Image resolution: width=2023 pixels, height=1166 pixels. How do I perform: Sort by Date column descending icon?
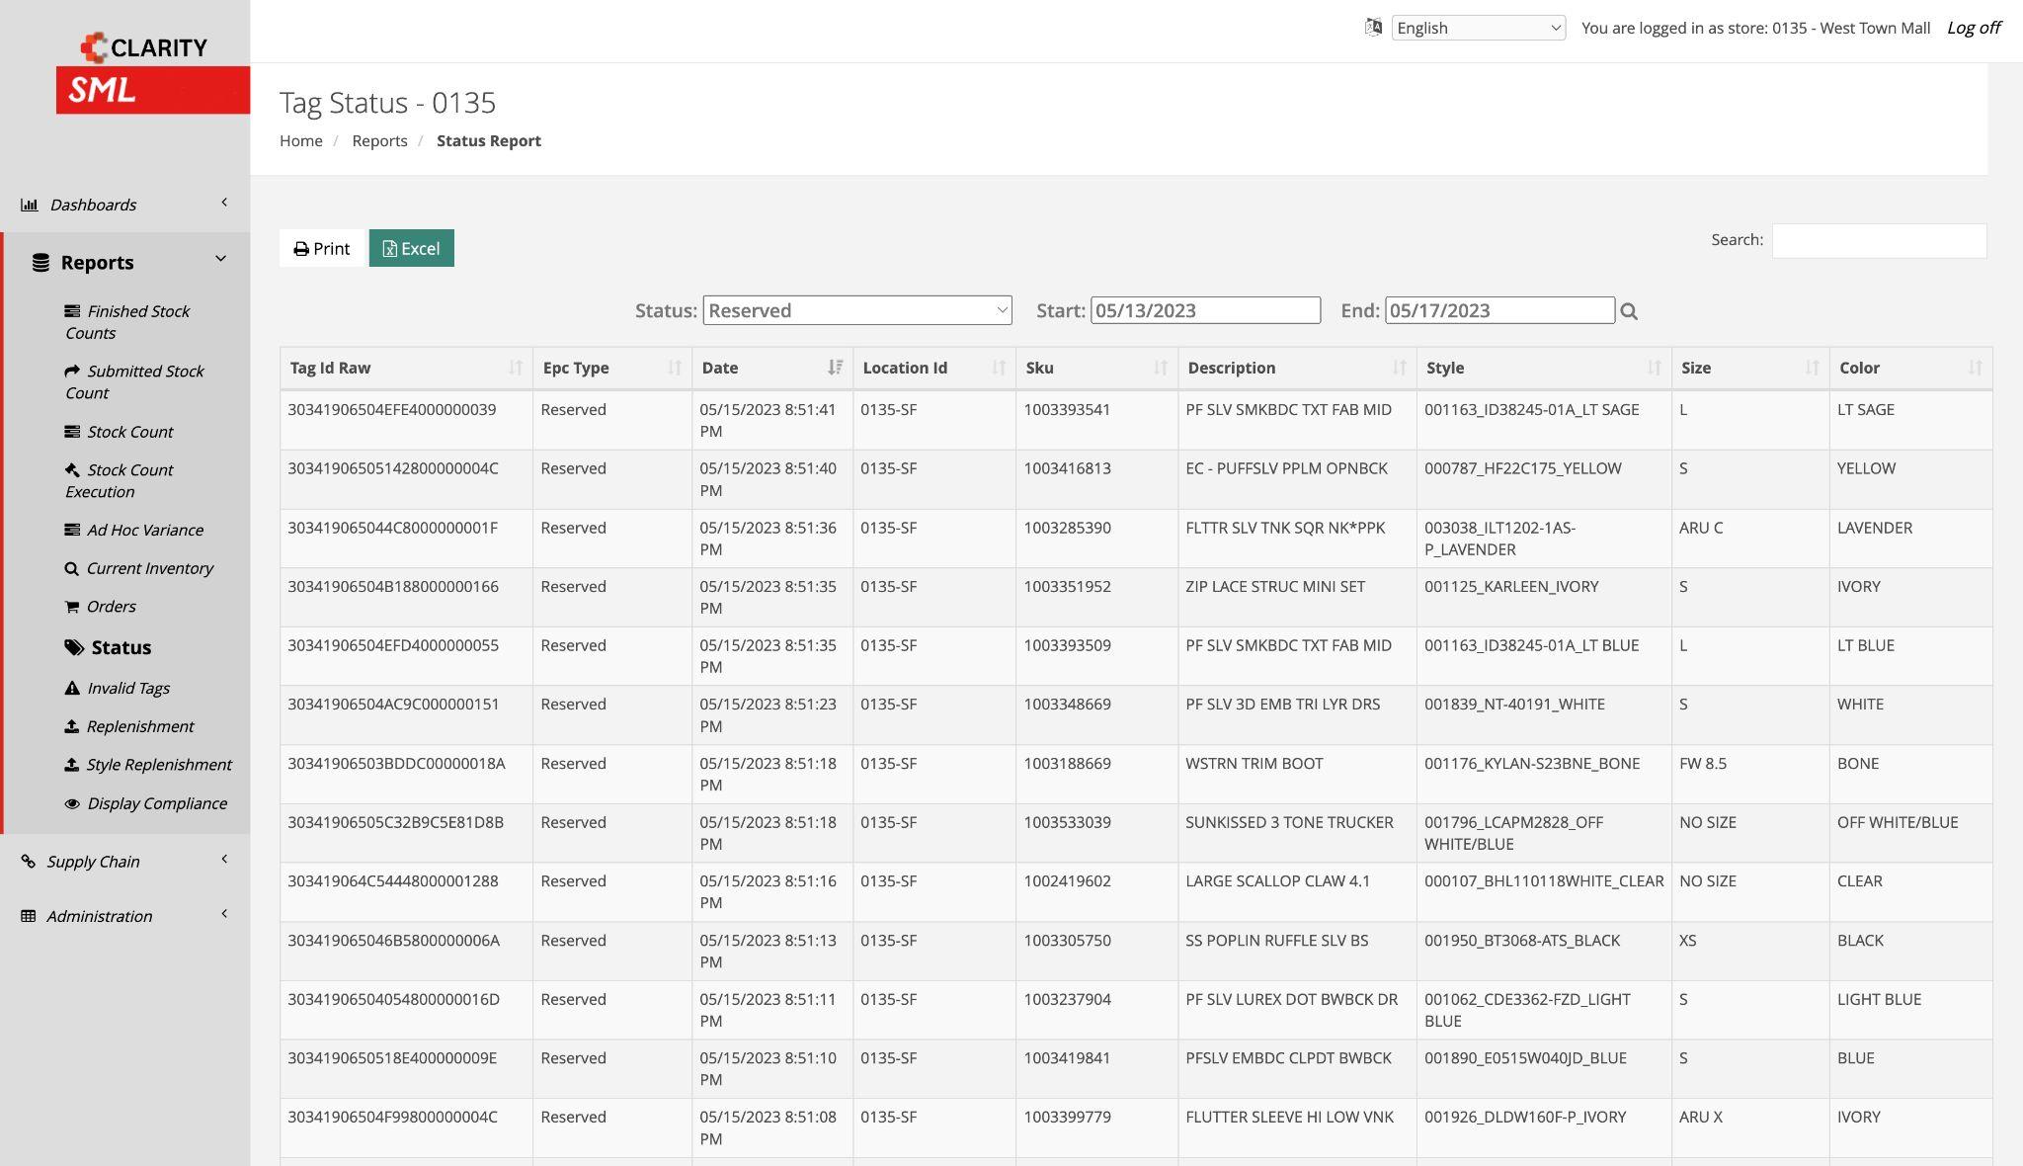836,368
